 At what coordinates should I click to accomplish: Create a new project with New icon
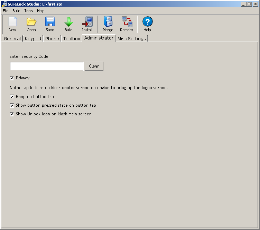[x=12, y=24]
